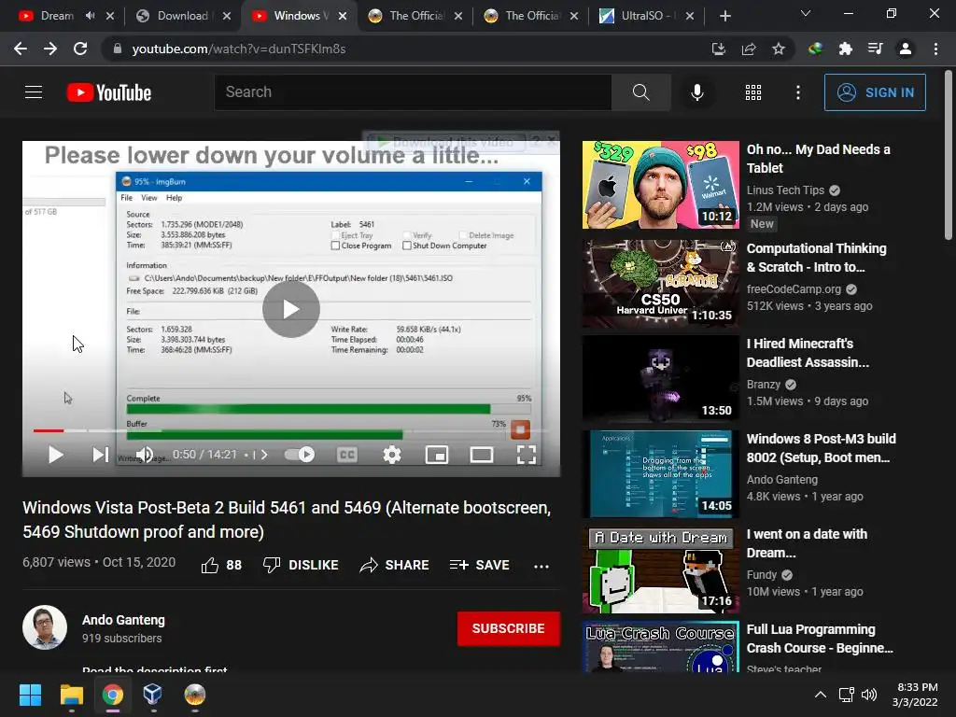The width and height of the screenshot is (956, 717).
Task: Switch to the Dream tab
Action: pyautogui.click(x=57, y=16)
